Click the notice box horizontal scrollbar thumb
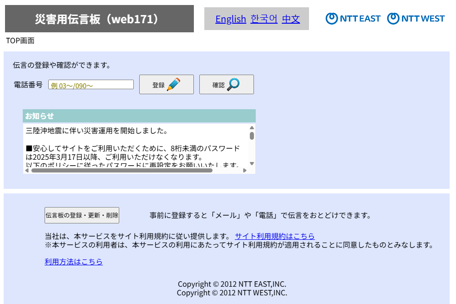Image resolution: width=456 pixels, height=304 pixels. 122,171
